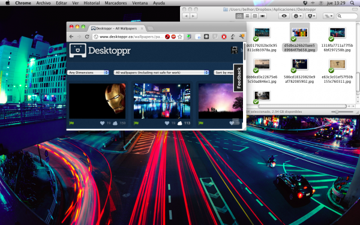Viewport: 360px width, 225px height.
Task: Select file 1318fa7711a77f5b6bf297258b.jpg
Action: [x=337, y=40]
